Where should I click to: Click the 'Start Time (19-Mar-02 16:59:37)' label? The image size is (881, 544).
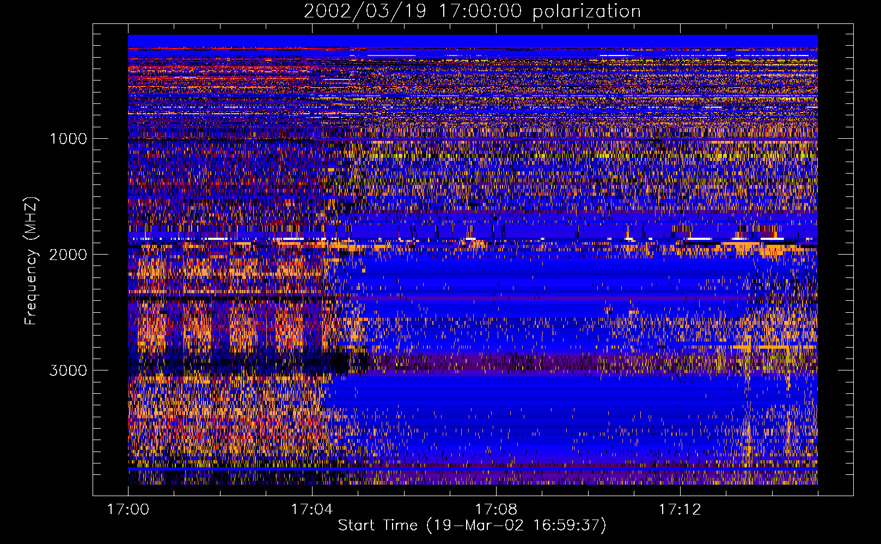[472, 526]
